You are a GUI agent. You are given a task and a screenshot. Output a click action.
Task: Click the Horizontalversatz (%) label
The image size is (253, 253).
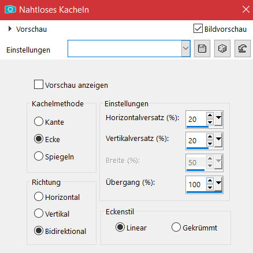pos(143,117)
